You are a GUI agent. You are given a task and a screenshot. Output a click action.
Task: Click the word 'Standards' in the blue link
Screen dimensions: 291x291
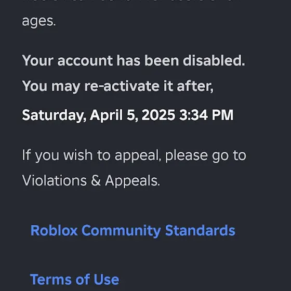200,230
